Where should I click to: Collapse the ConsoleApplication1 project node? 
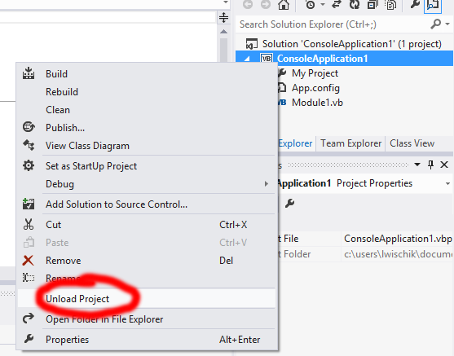click(x=247, y=59)
